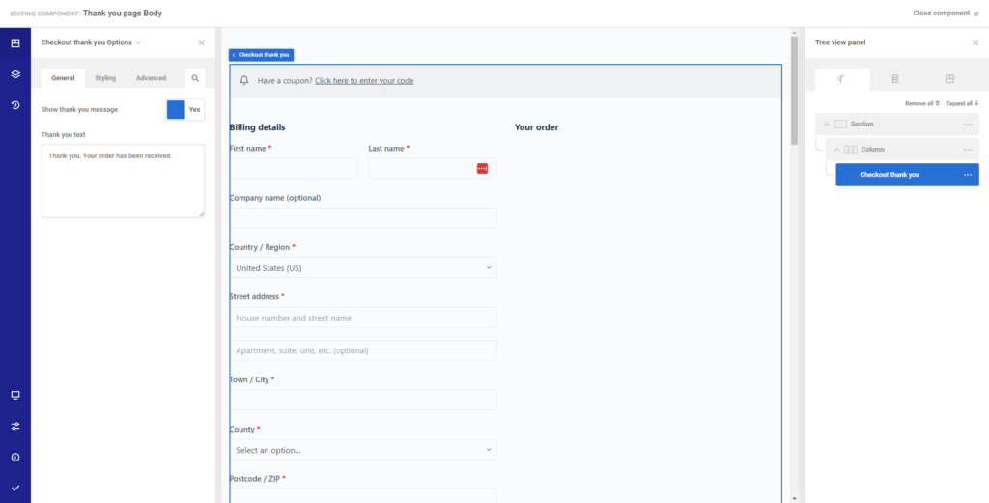
Task: Collapse the Column tree node
Action: click(x=837, y=150)
